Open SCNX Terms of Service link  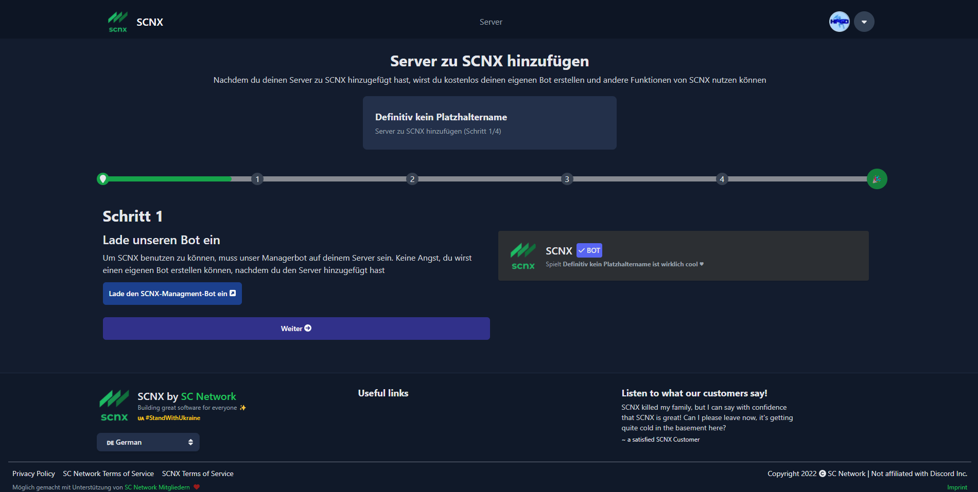click(x=198, y=473)
